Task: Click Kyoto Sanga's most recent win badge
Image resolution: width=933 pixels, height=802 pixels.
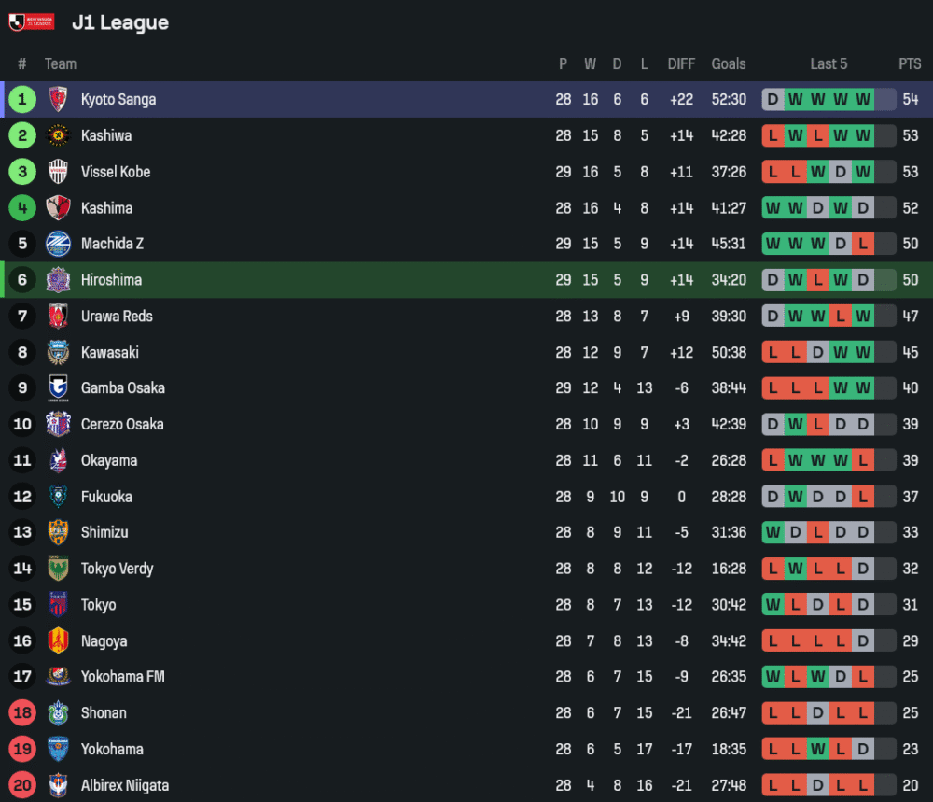Action: coord(863,99)
